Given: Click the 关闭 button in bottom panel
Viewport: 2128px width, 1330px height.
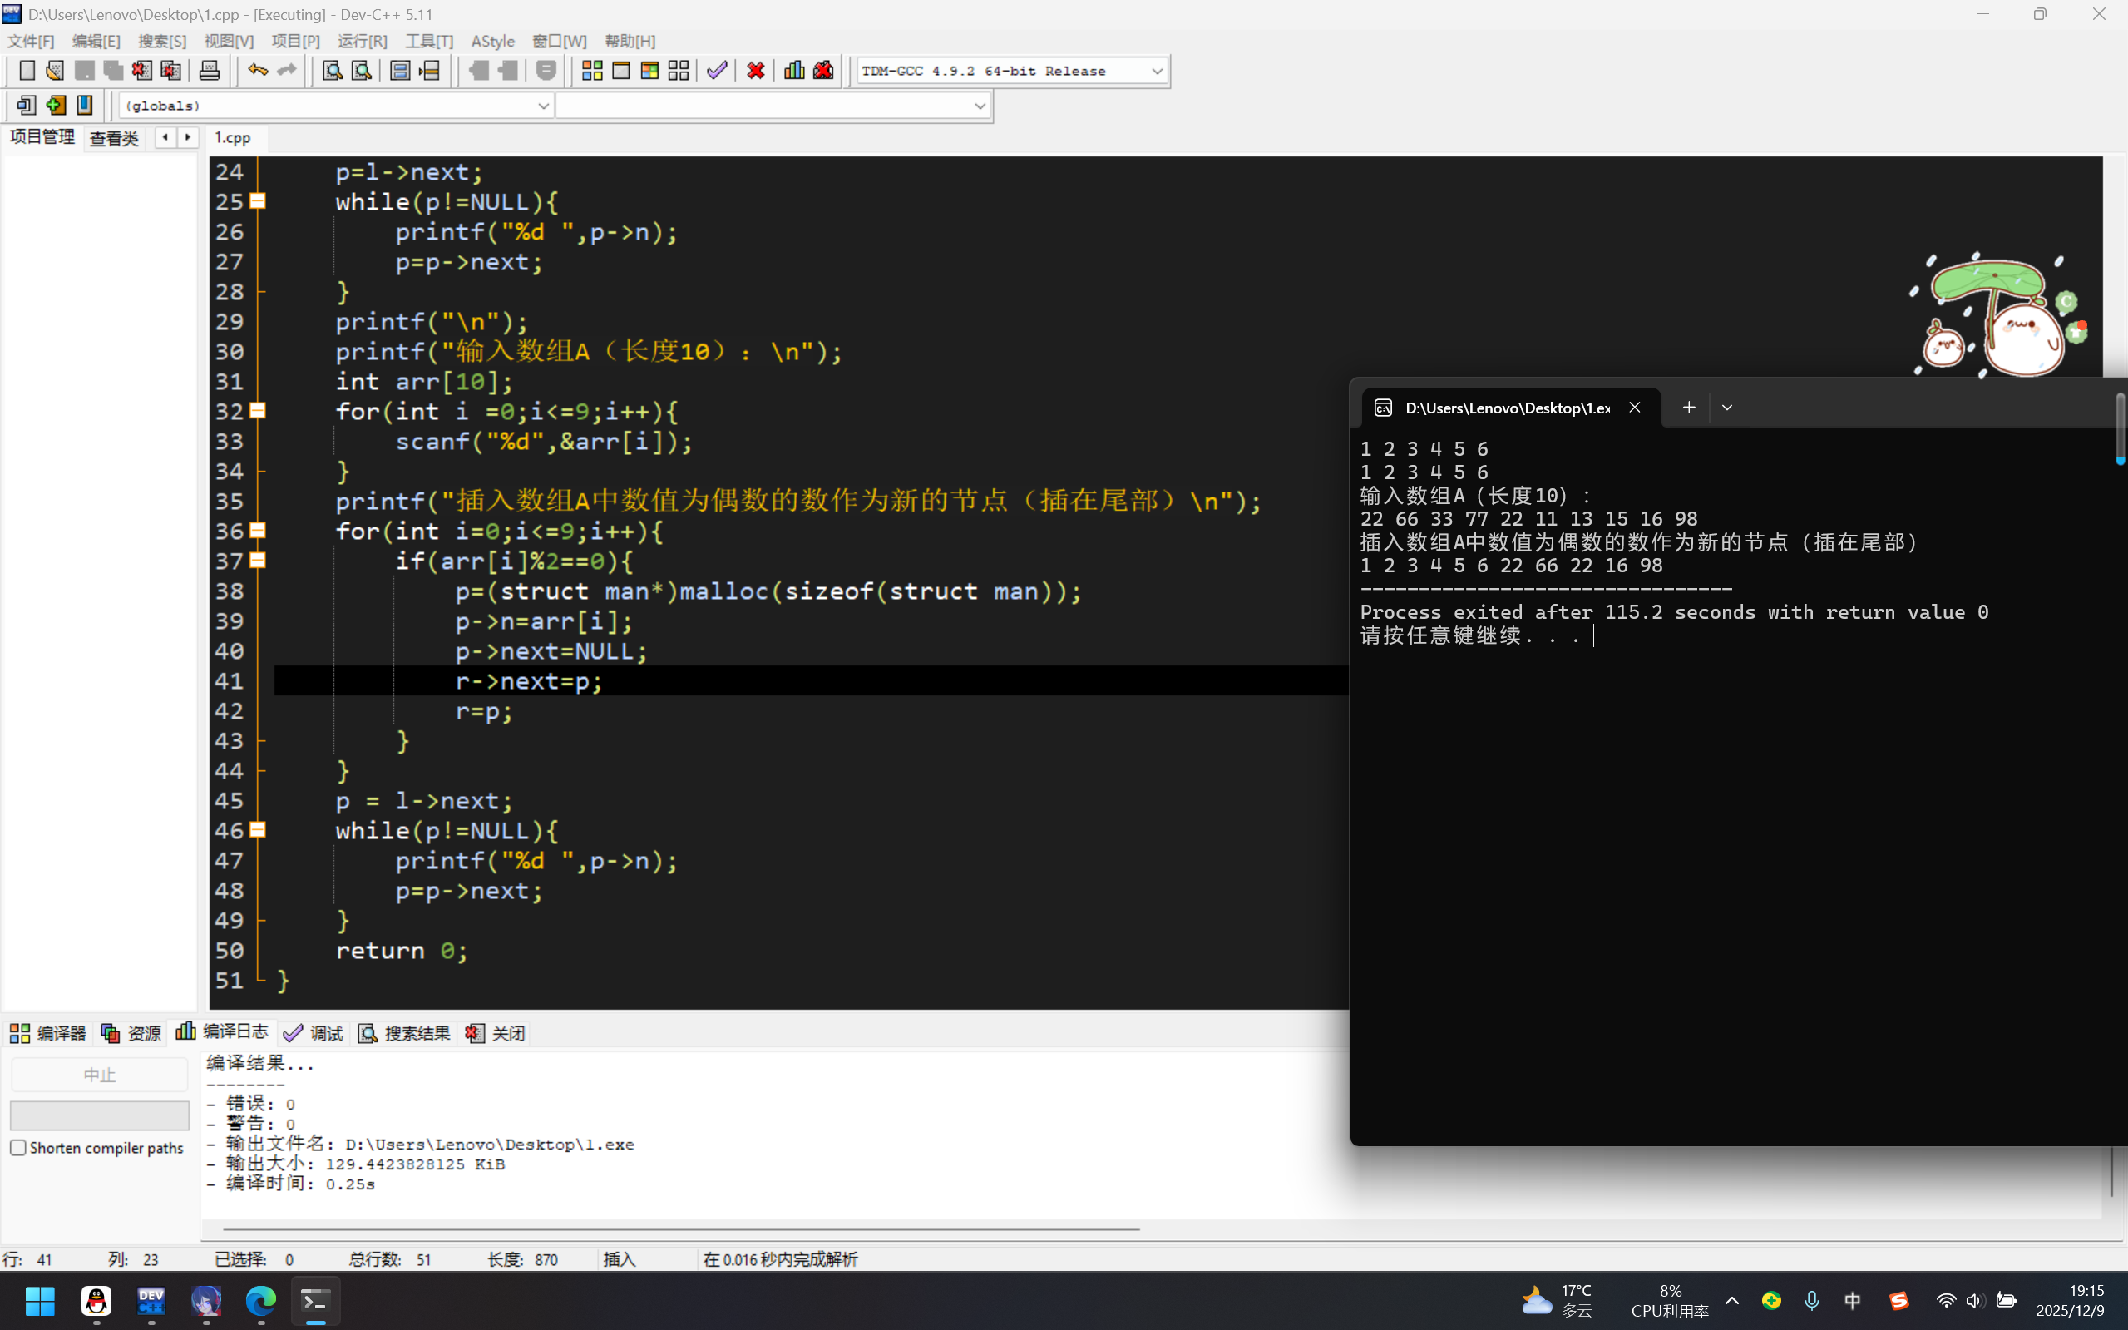Looking at the screenshot, I should point(496,1033).
